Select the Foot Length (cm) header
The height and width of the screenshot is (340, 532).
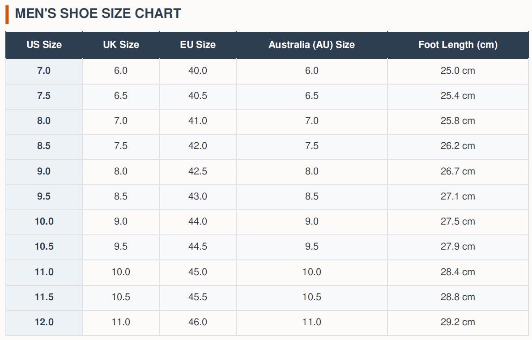click(x=458, y=45)
